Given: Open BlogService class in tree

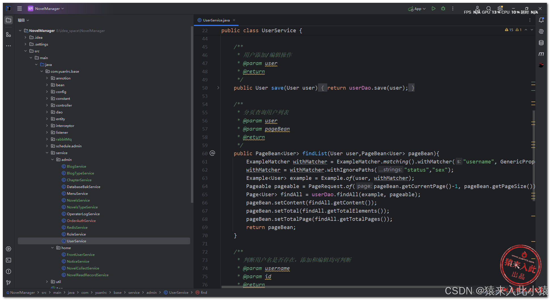Looking at the screenshot, I should pyautogui.click(x=76, y=166).
